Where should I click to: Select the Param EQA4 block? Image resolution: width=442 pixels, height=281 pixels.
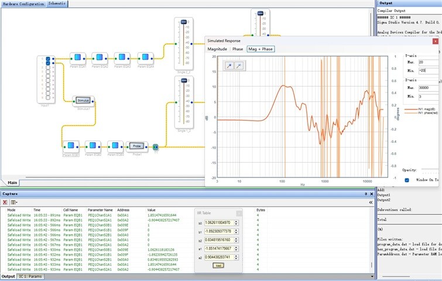[145, 59]
